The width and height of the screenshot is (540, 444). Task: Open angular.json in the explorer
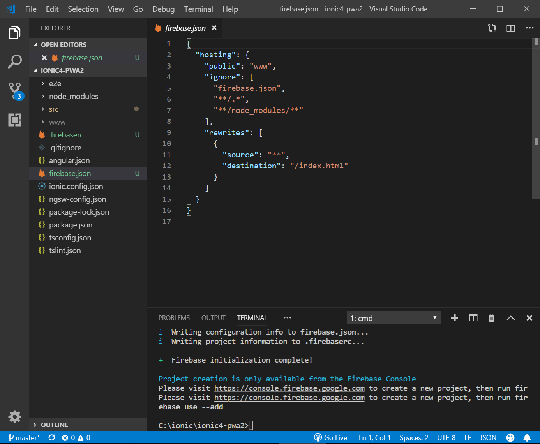pos(69,160)
